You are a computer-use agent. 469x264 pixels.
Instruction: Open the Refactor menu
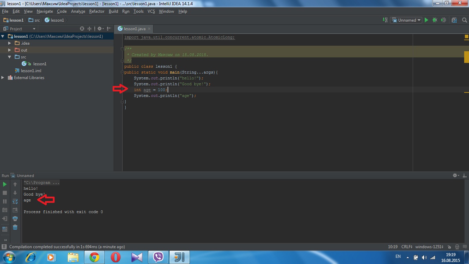(x=96, y=11)
